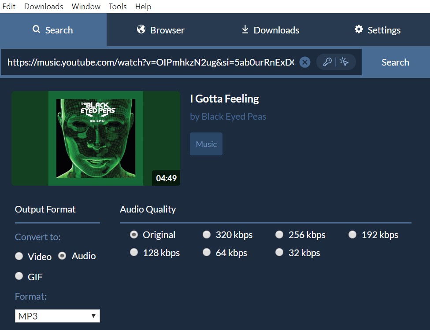
Task: Open the MP3 format dropdown
Action: (x=57, y=315)
